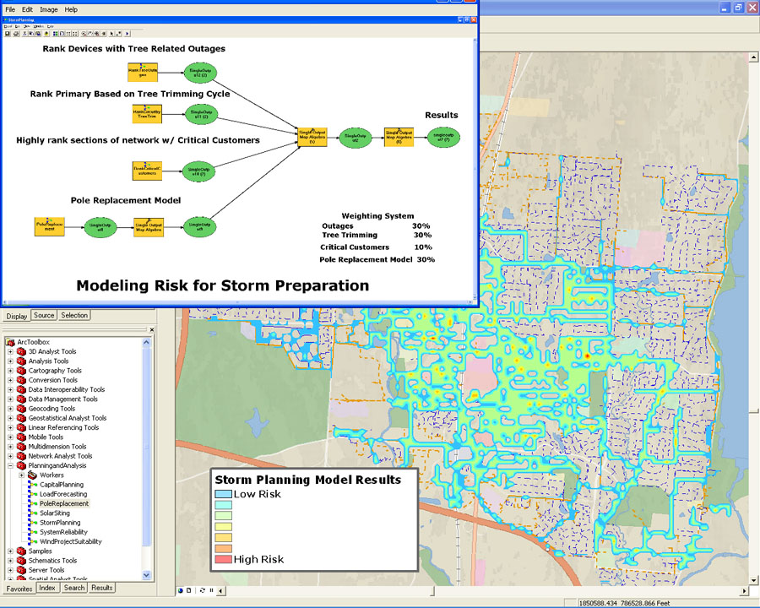Select the RankCircuitByTreeTrim yellow tool in the model
Screen dimensions: 760x608
tap(147, 114)
